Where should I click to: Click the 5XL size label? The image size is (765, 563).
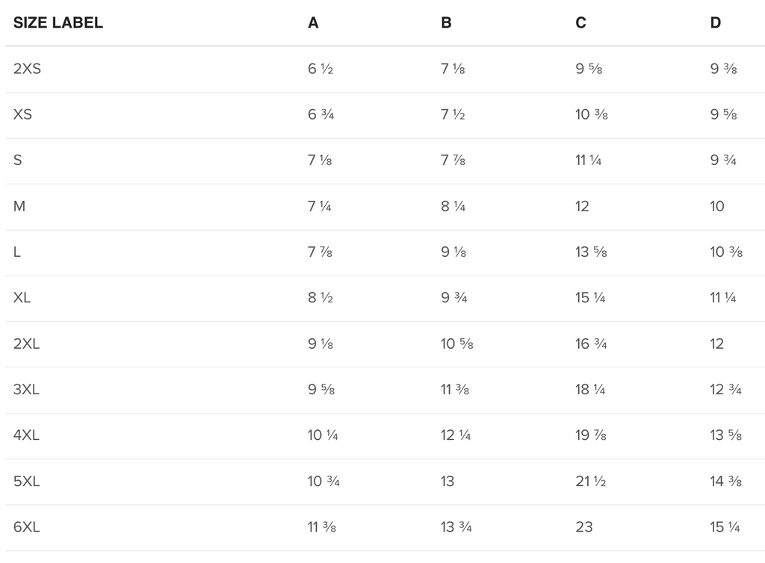tap(26, 482)
